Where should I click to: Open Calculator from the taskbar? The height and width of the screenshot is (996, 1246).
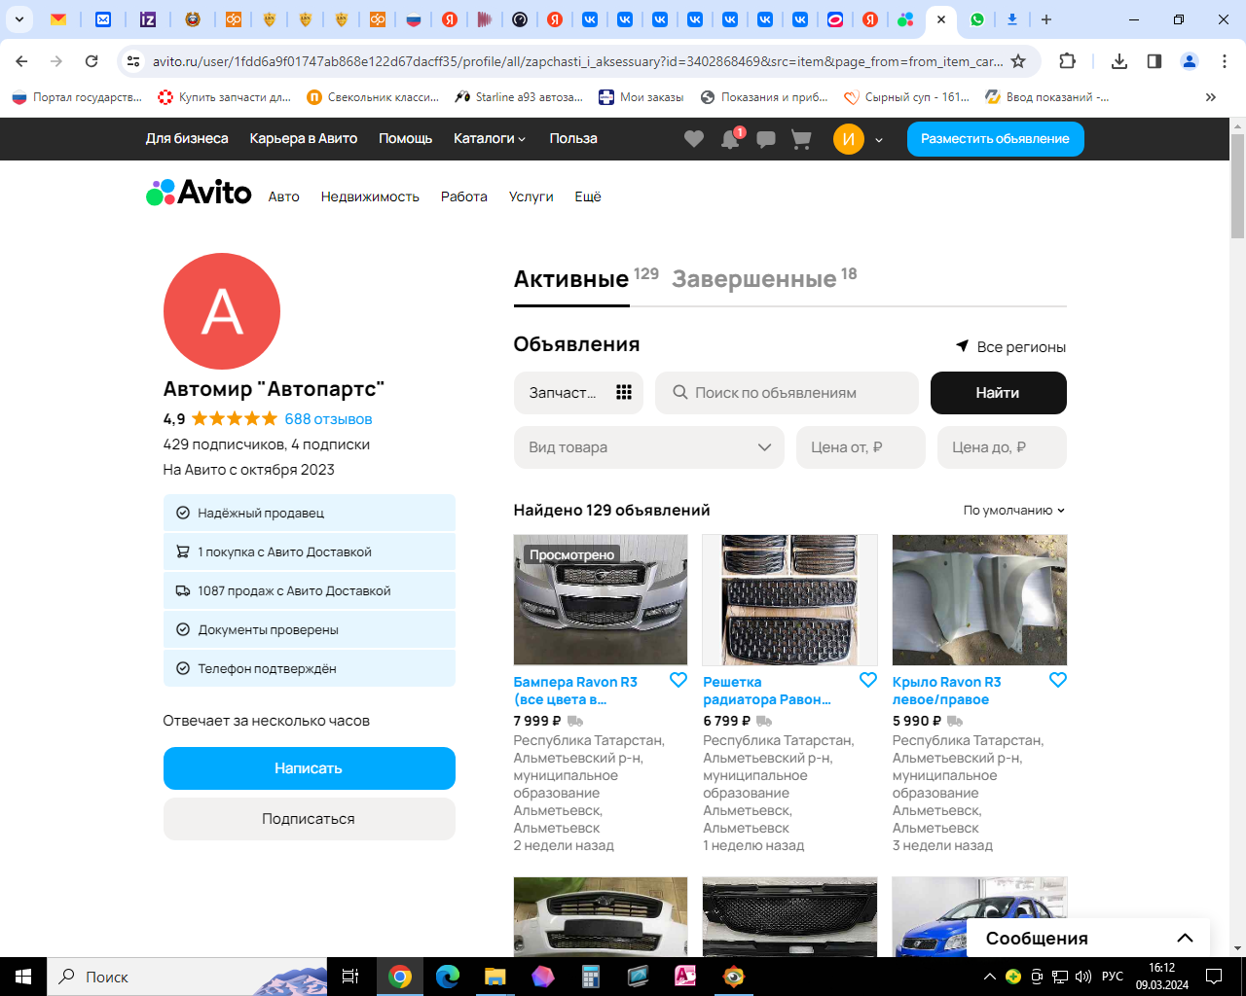tap(591, 977)
